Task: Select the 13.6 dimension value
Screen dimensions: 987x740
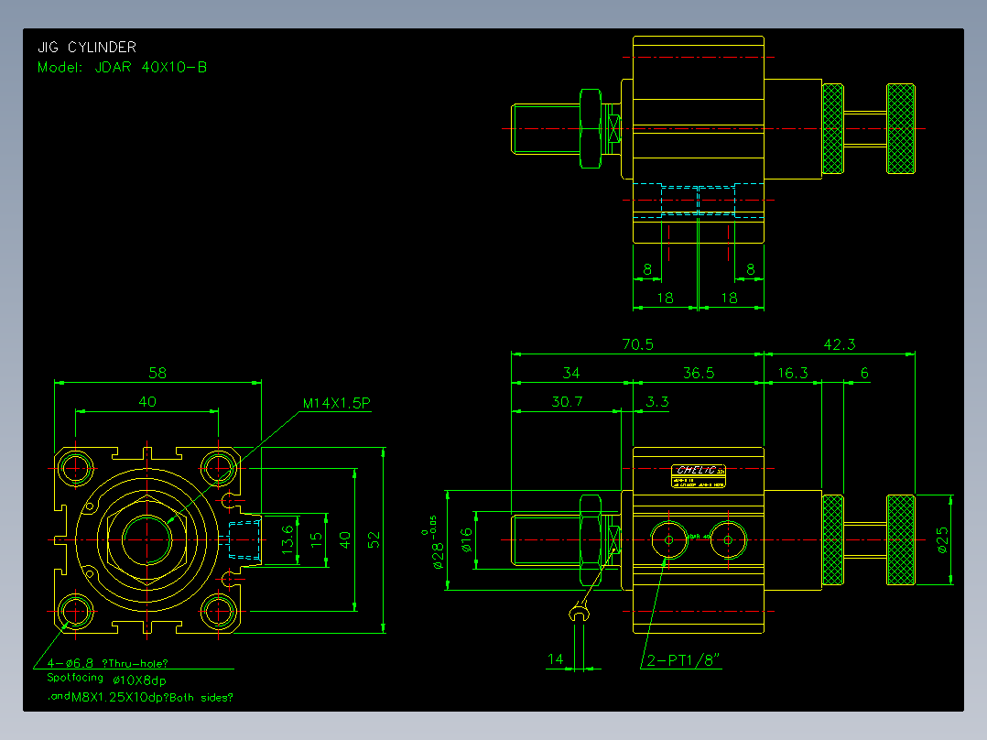Action: coord(287,539)
